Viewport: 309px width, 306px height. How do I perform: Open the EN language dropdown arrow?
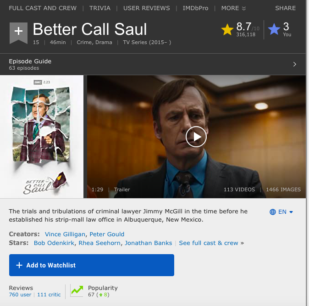click(x=291, y=212)
